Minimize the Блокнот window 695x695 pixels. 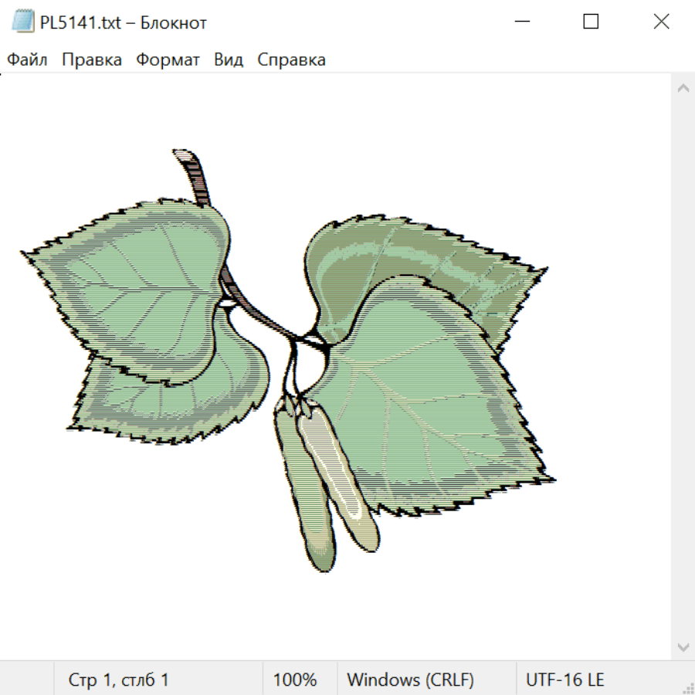tap(521, 22)
